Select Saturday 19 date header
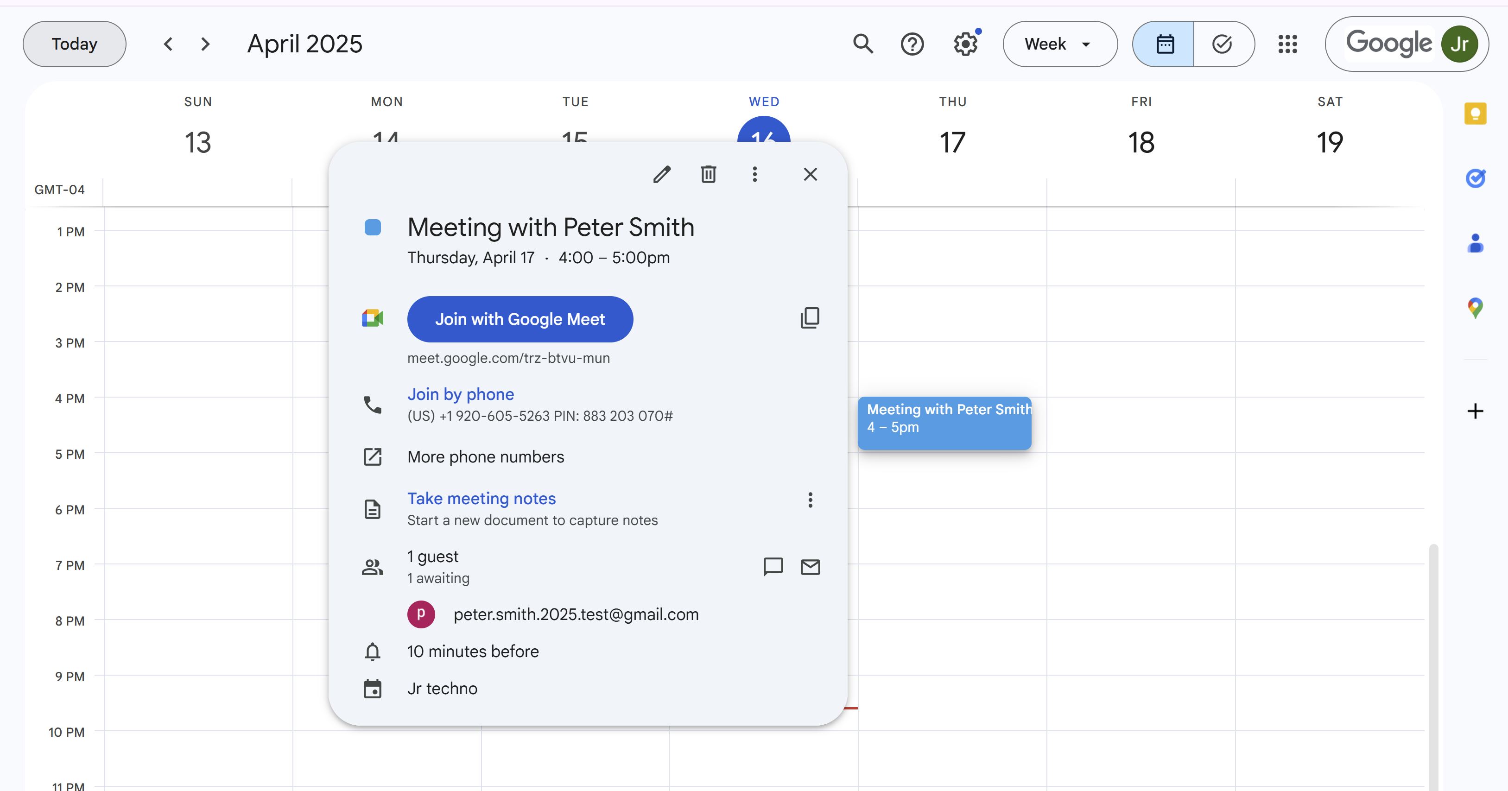Viewport: 1508px width, 791px height. (x=1330, y=142)
